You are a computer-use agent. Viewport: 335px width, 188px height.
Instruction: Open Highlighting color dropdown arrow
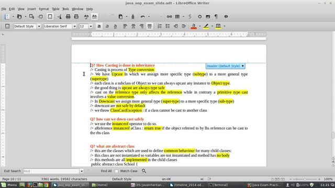[212, 26]
